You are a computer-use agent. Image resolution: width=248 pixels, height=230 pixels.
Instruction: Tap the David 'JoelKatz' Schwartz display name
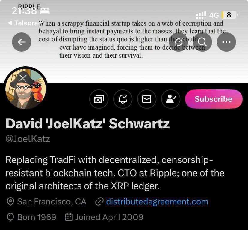[87, 123]
